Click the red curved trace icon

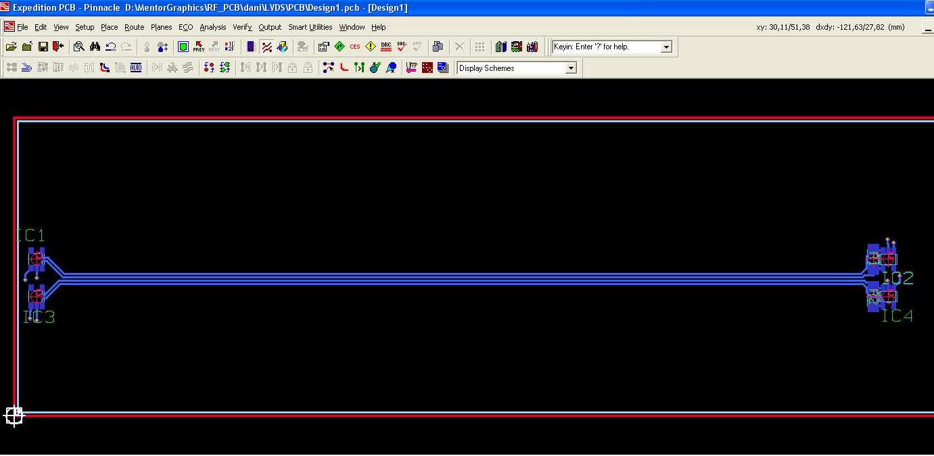coord(344,68)
